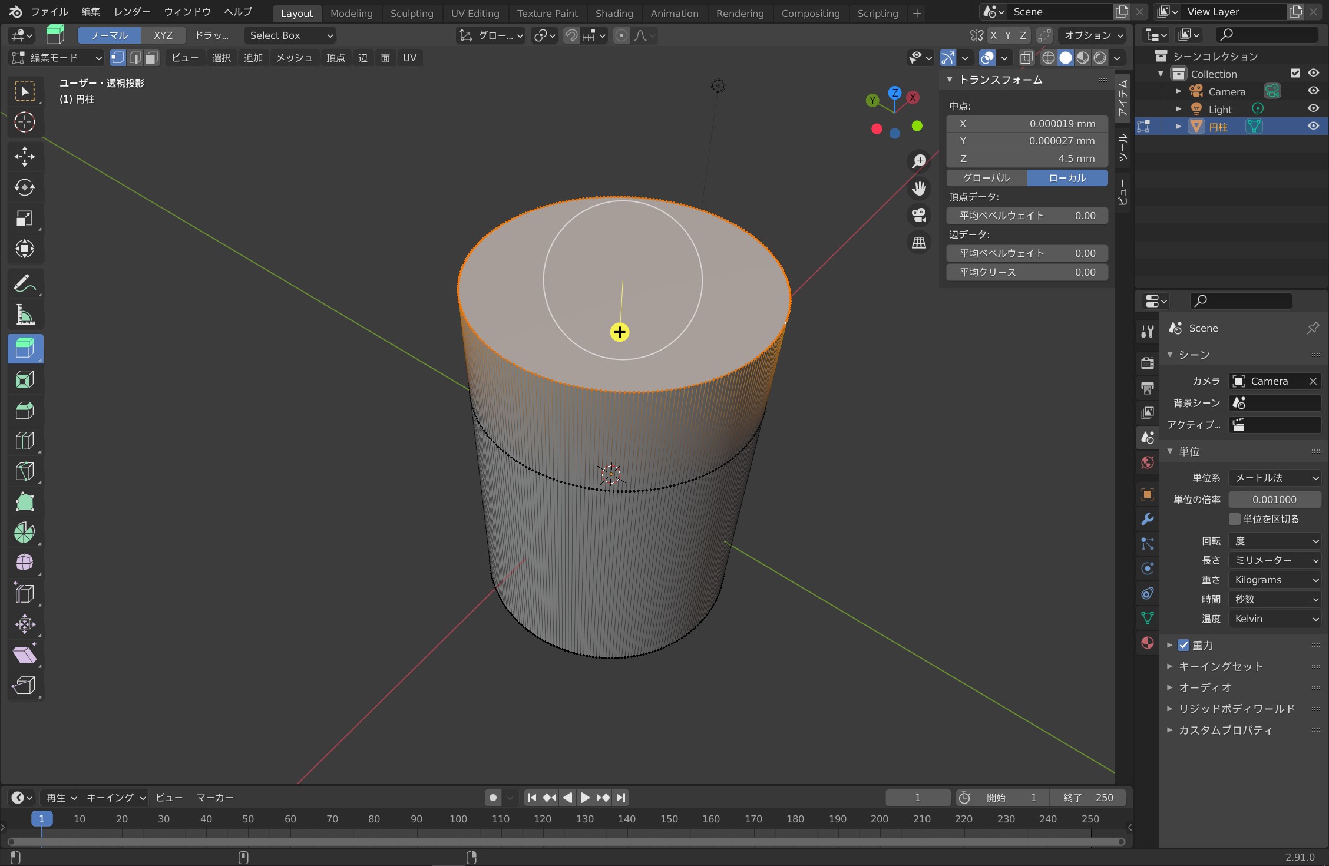Select the Bevel tool

pyautogui.click(x=24, y=411)
